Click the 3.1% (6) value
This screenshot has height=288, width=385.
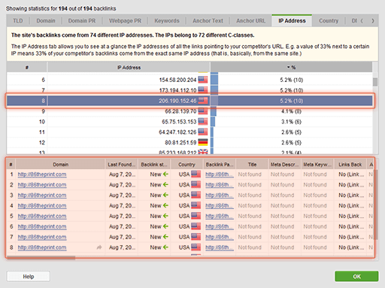pos(291,122)
